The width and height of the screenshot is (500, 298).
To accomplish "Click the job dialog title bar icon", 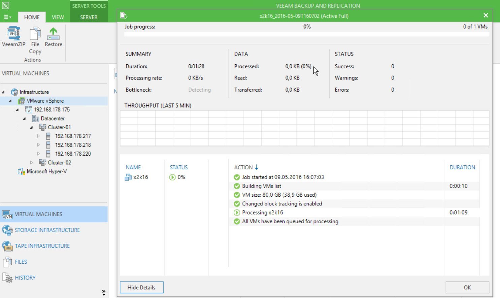I will pyautogui.click(x=123, y=15).
